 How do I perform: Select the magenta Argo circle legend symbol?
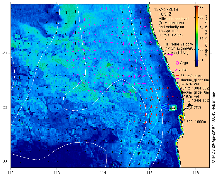[x=177, y=63]
